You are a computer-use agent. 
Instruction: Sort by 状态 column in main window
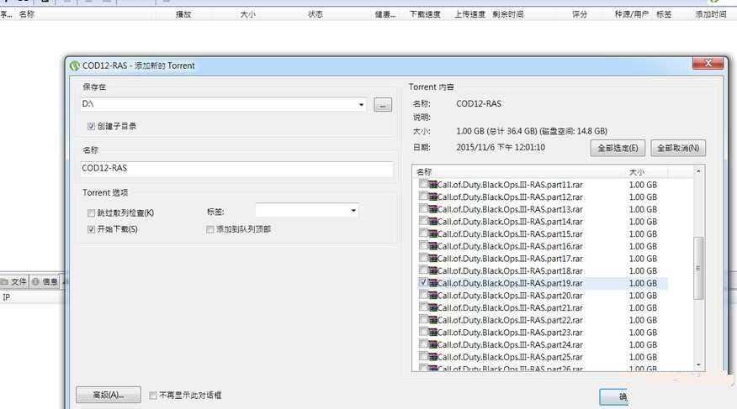315,14
